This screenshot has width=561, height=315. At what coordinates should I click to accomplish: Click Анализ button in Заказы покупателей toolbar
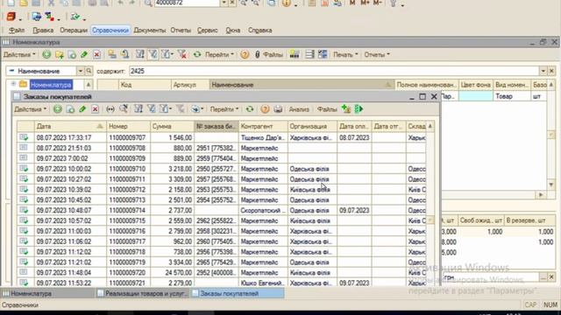click(x=299, y=109)
